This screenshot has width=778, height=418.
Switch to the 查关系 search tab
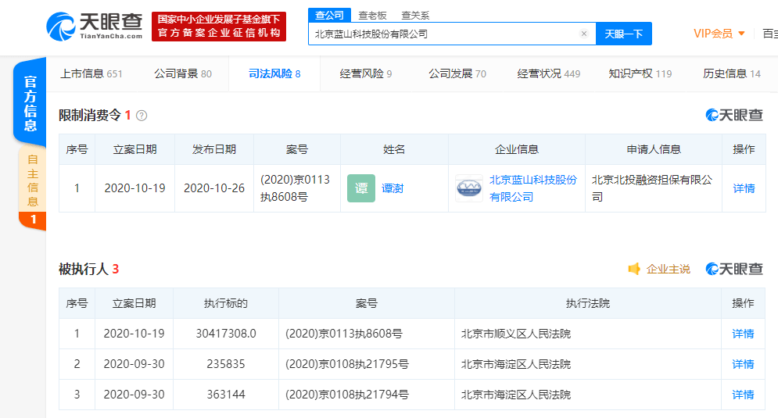click(x=414, y=15)
